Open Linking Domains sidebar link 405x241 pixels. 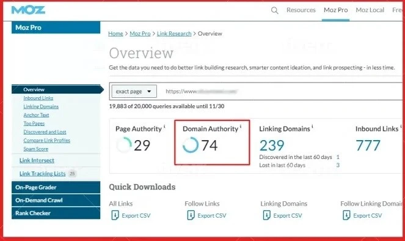pyautogui.click(x=41, y=106)
